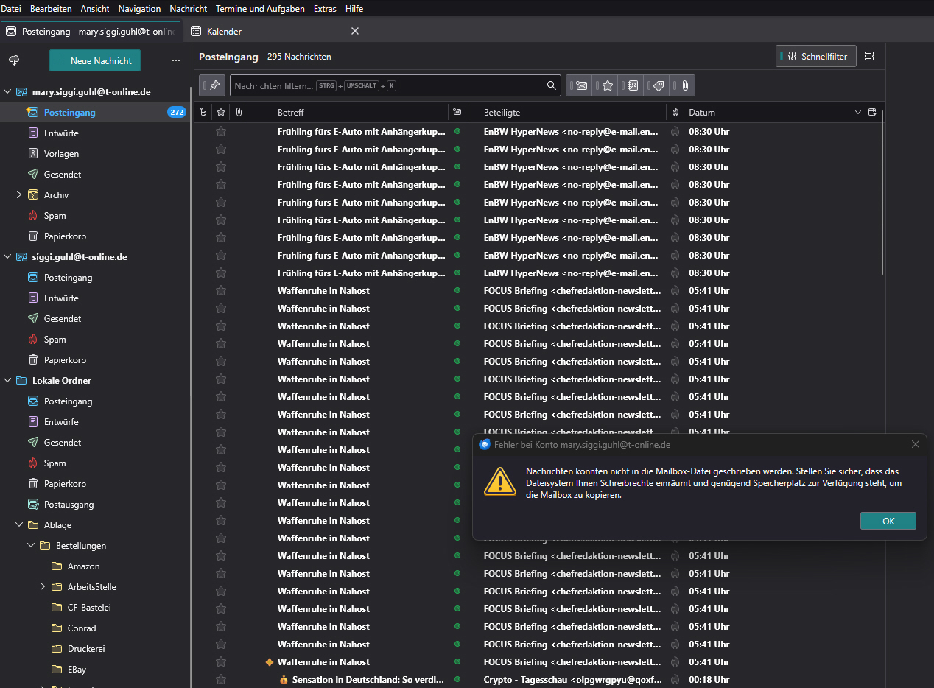
Task: Click the get messages cloud icon
Action: coord(14,60)
